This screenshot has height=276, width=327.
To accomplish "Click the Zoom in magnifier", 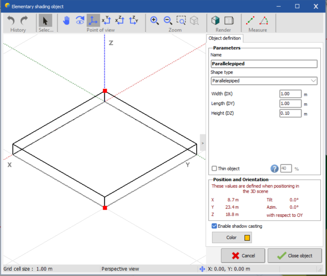I will pos(154,21).
